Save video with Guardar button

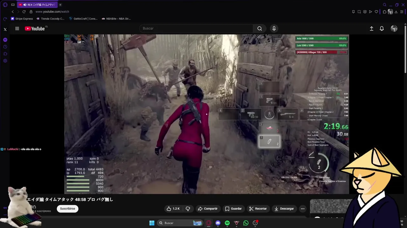click(x=233, y=209)
